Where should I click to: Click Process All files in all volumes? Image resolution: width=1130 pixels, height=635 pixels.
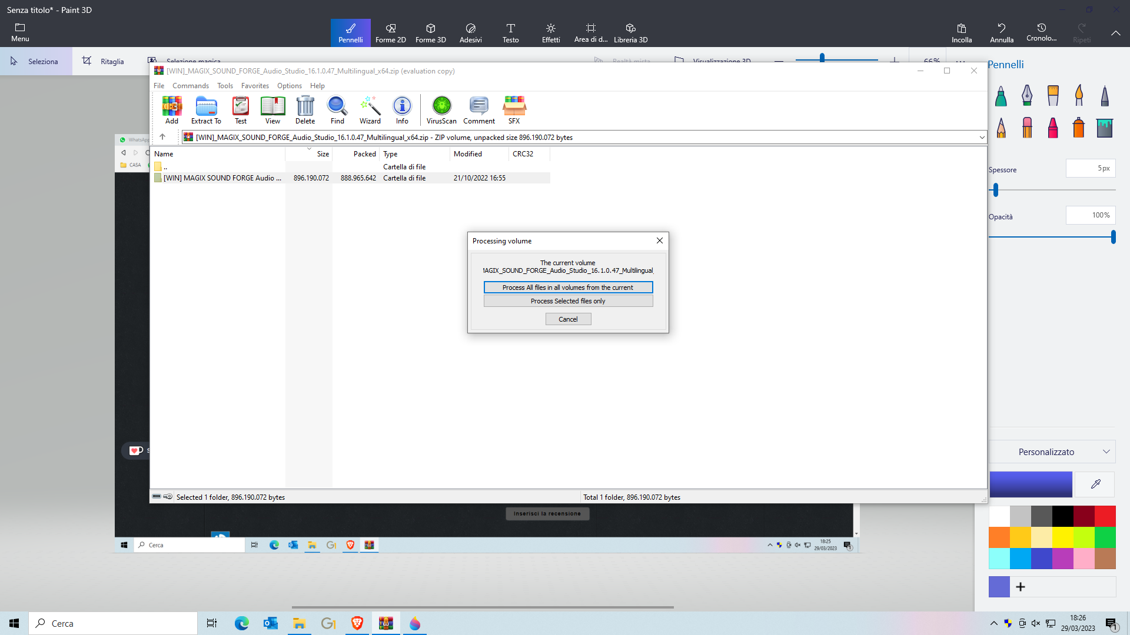pos(568,288)
